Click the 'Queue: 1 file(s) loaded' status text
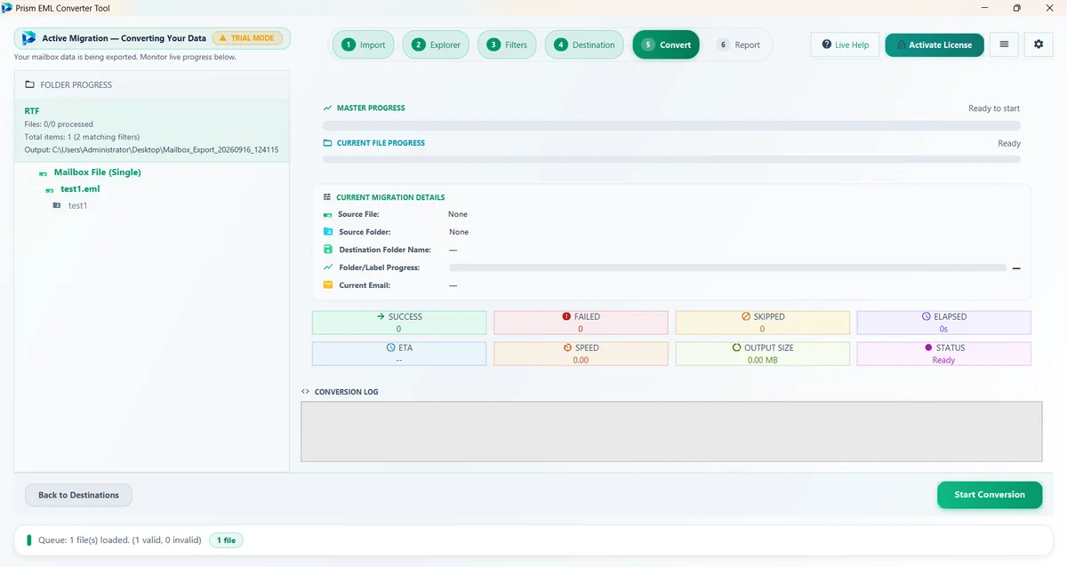The width and height of the screenshot is (1067, 567). point(119,540)
